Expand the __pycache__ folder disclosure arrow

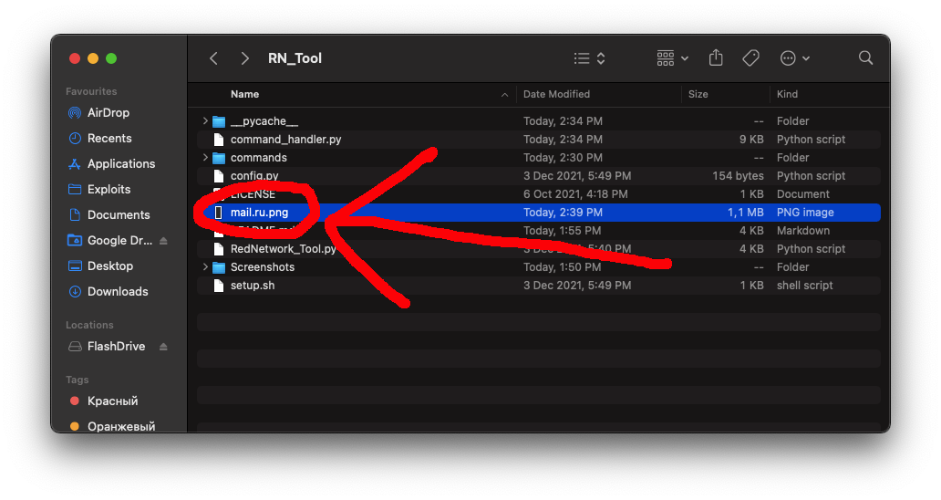click(x=205, y=121)
